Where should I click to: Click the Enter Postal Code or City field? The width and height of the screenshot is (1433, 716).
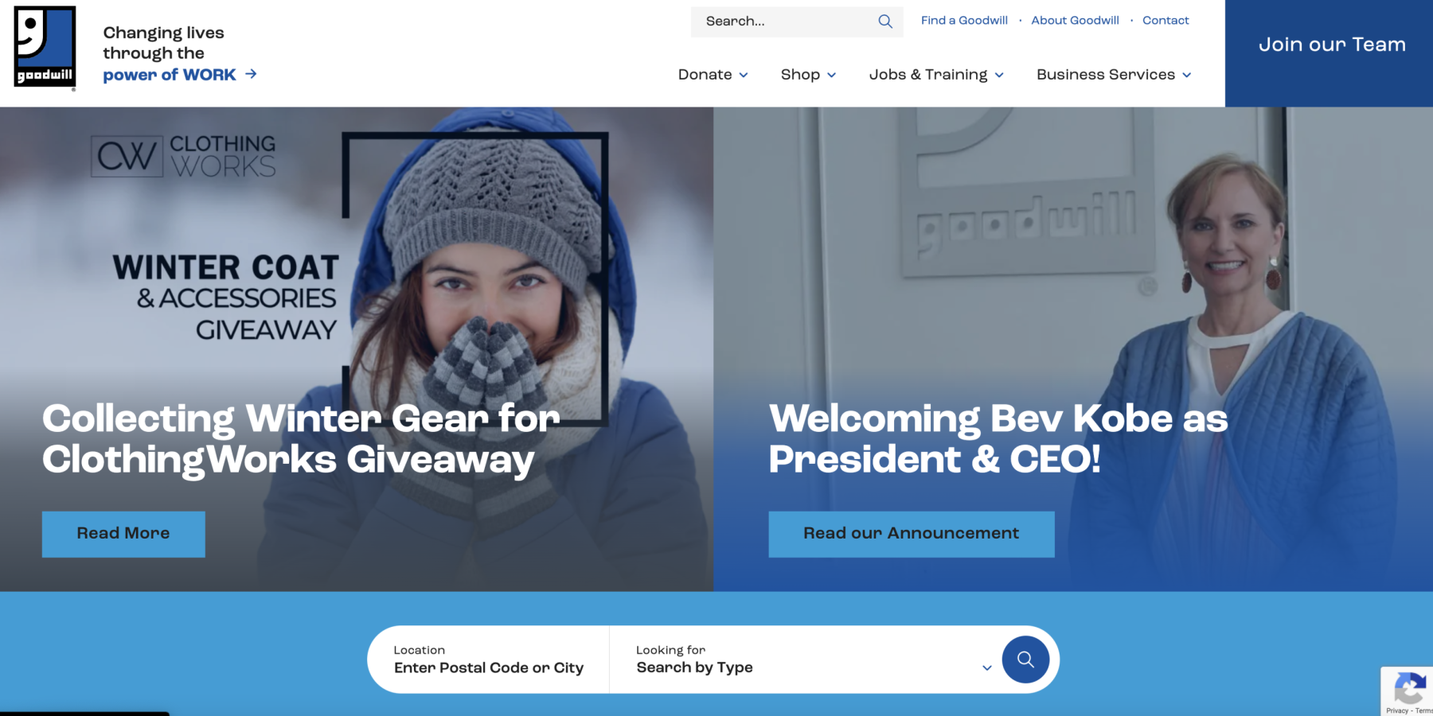click(x=489, y=660)
